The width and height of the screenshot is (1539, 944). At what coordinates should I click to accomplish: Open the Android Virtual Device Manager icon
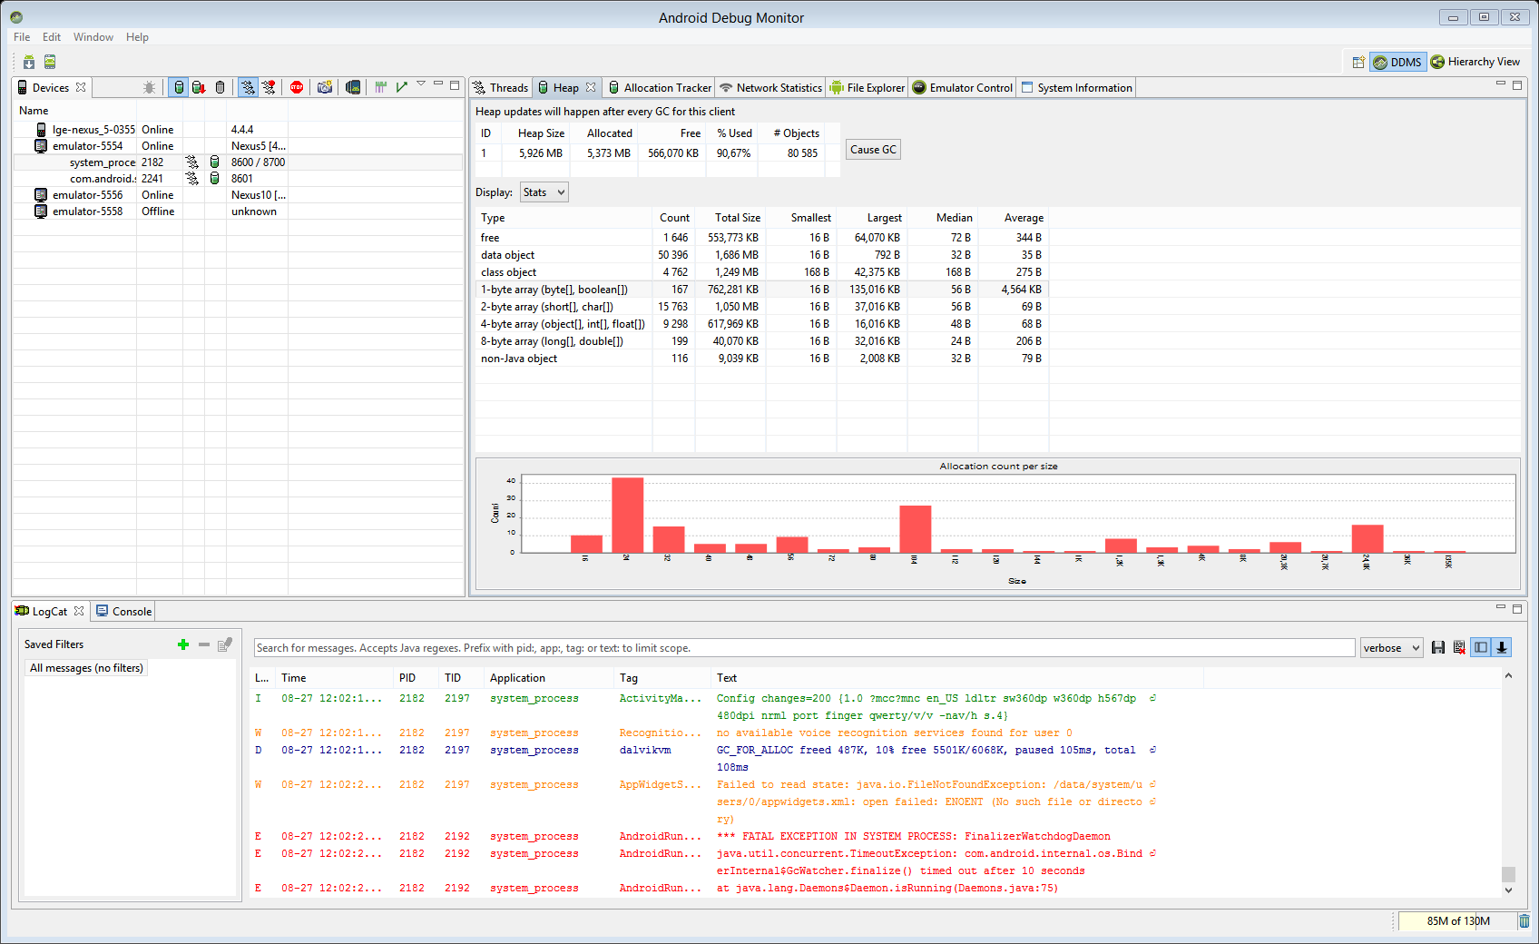coord(50,62)
